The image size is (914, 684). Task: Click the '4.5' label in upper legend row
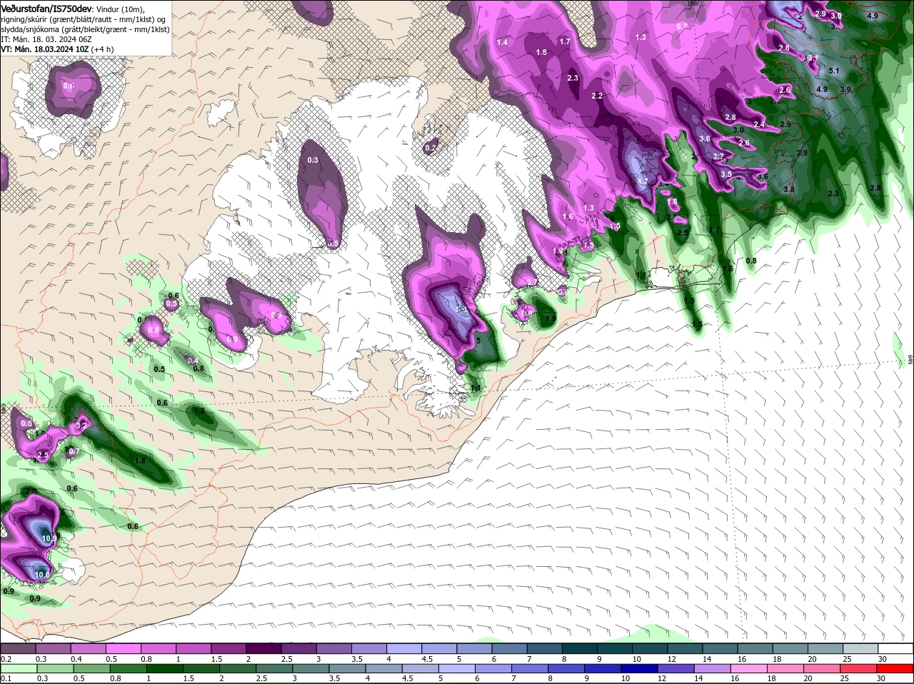tap(427, 658)
